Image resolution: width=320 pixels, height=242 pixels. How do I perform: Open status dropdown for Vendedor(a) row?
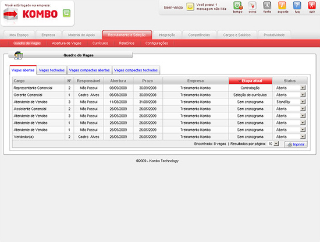coord(303,137)
